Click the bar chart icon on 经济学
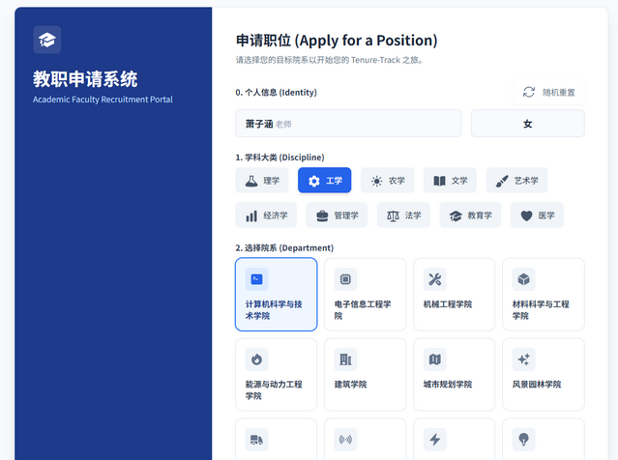 pos(251,216)
